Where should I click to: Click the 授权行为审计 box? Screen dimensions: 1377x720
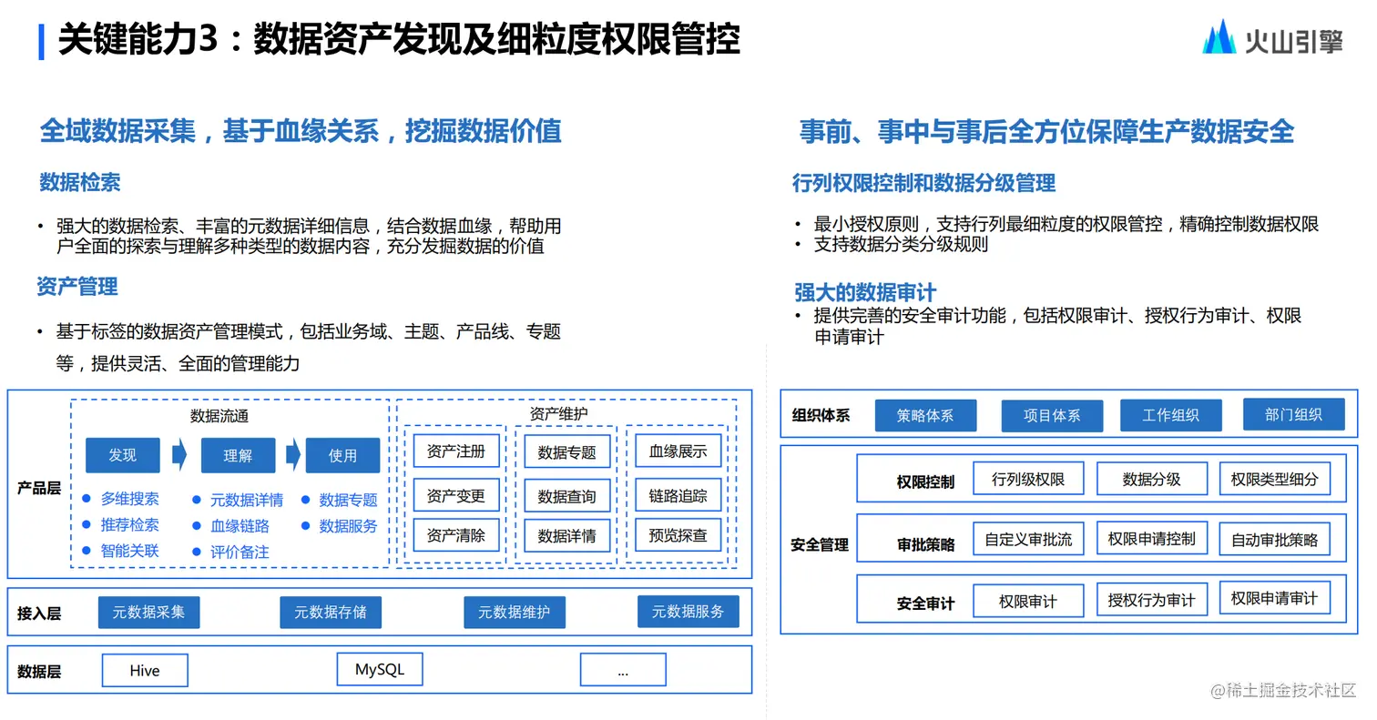[1151, 600]
